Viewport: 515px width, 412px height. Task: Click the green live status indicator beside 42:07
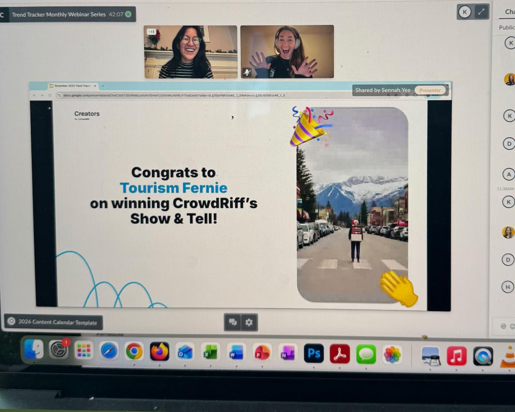[x=128, y=15]
